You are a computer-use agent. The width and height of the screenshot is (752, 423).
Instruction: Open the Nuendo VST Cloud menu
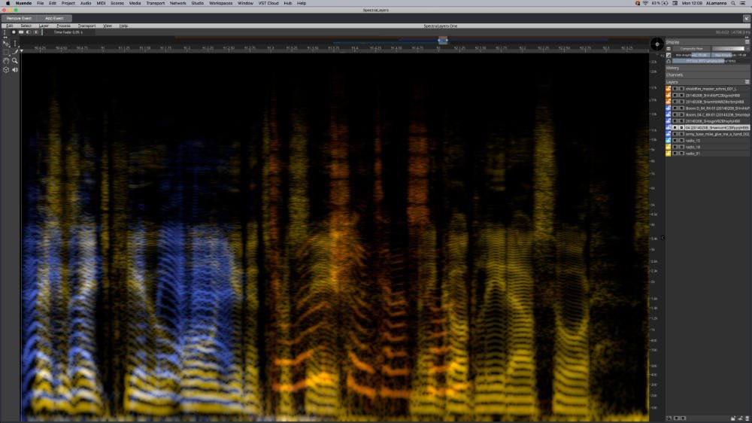[x=268, y=3]
